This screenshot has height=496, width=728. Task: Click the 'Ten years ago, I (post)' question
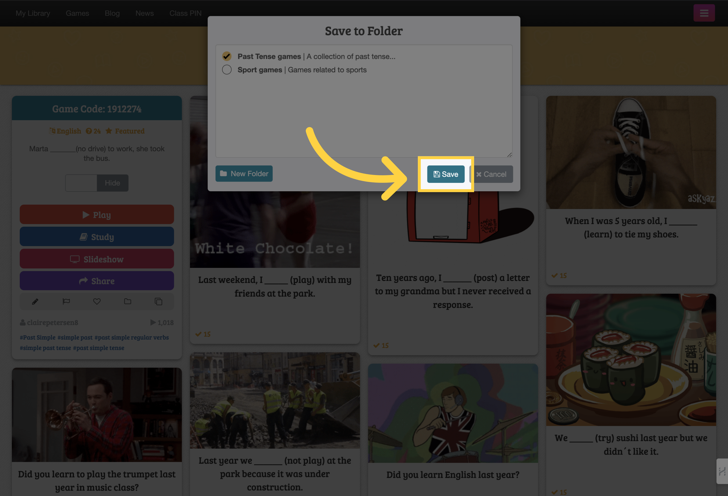[453, 291]
